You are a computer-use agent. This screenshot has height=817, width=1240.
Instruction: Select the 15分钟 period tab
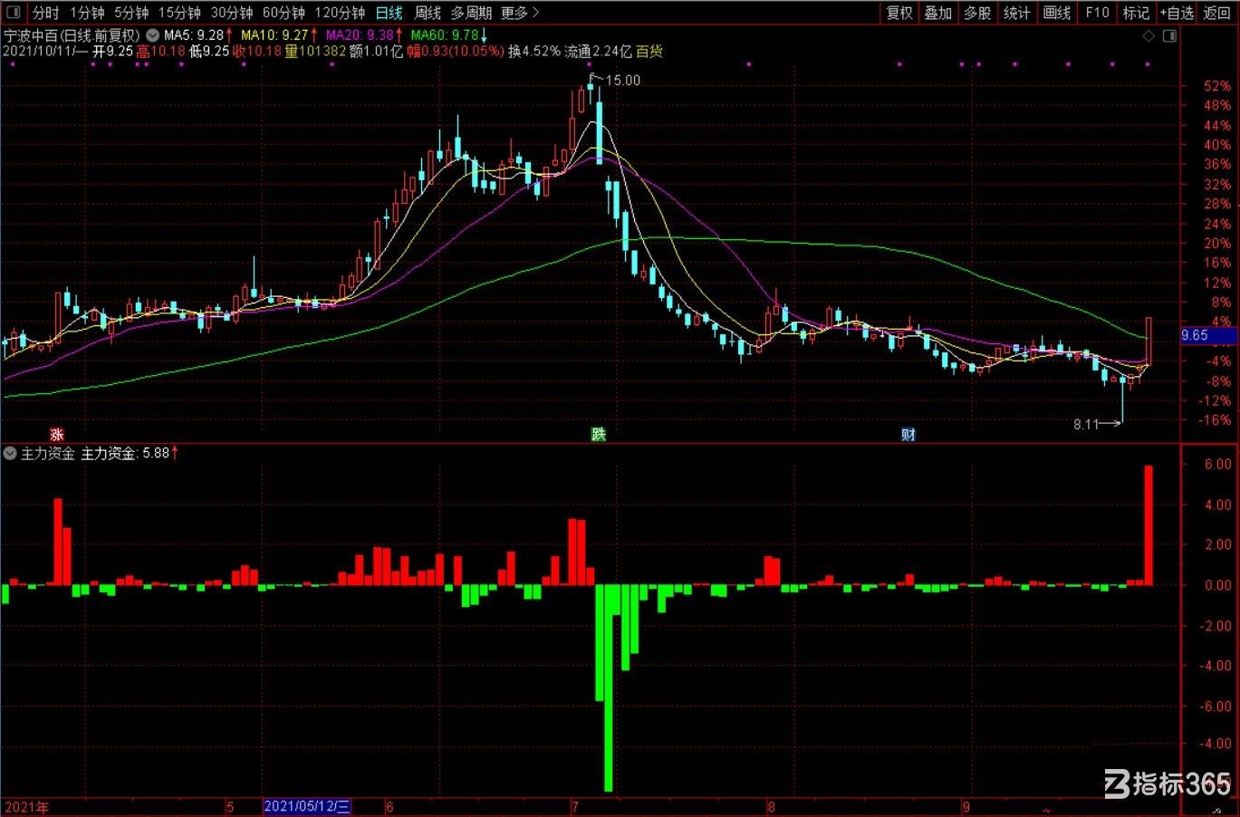tap(179, 13)
